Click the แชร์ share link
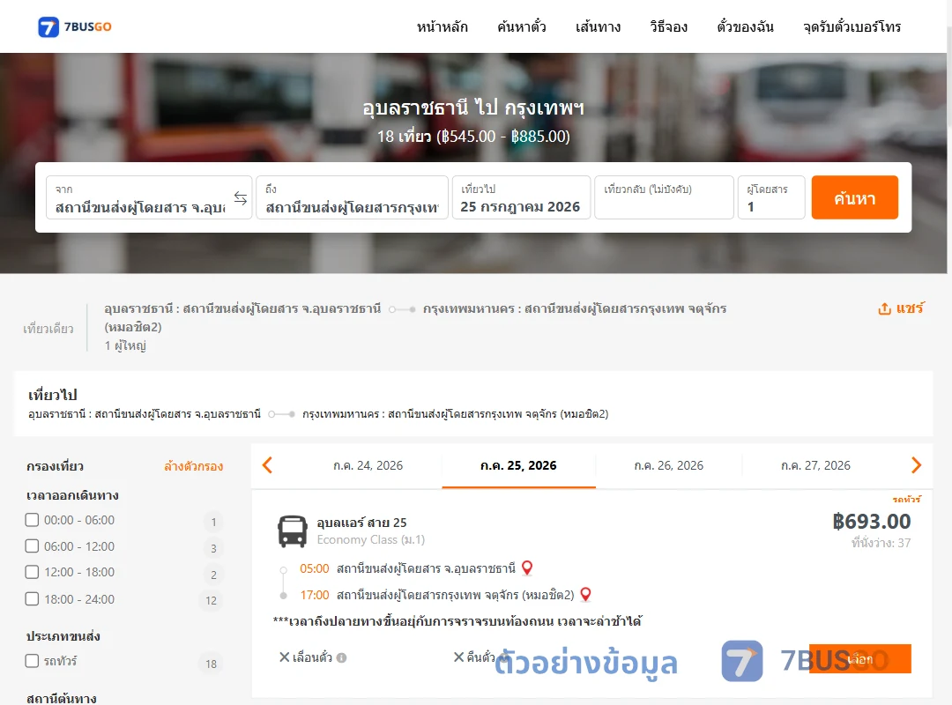The image size is (952, 705). pos(910,308)
